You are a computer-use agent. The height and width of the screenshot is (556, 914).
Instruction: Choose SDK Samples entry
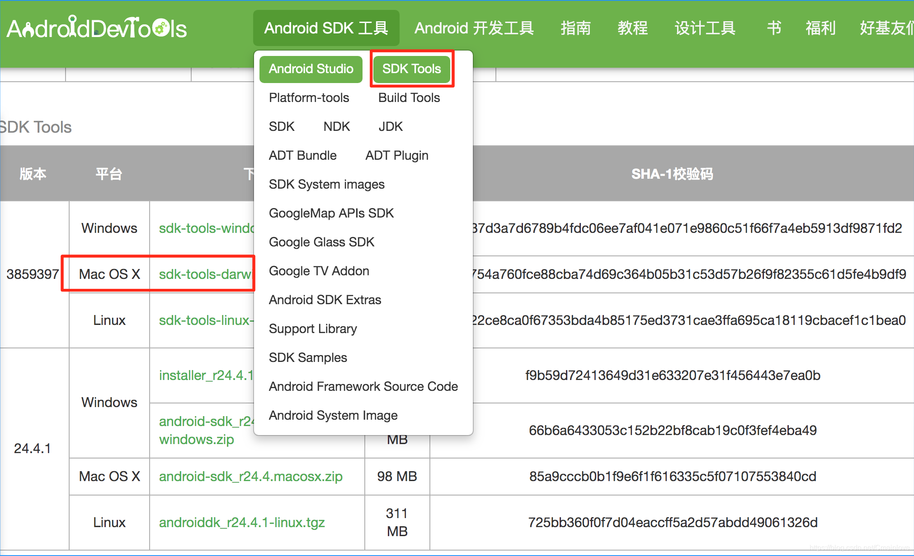(308, 358)
